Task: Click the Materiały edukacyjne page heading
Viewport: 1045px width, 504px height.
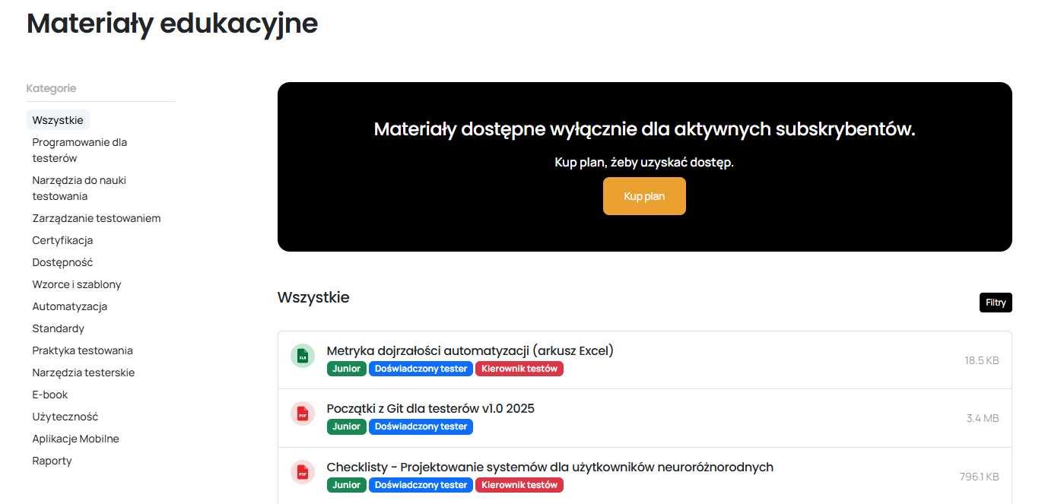Action: click(172, 24)
